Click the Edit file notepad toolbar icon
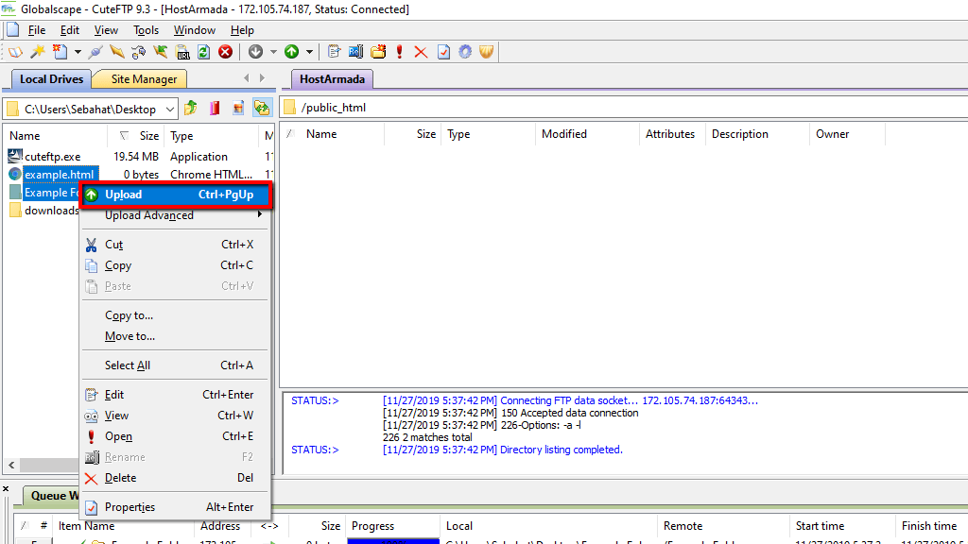The height and width of the screenshot is (544, 968). click(334, 52)
